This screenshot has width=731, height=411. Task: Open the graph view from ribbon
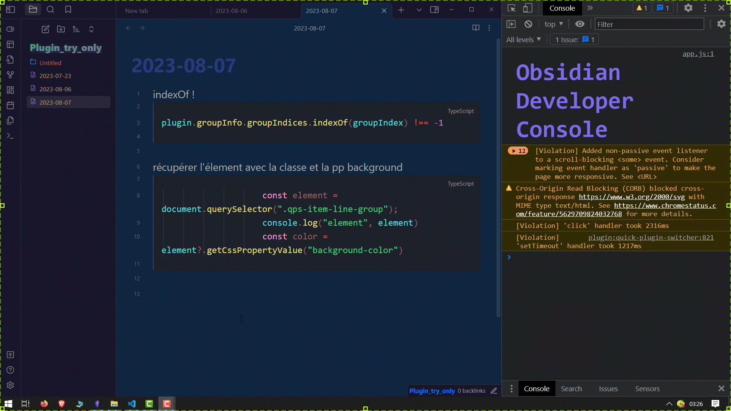click(10, 75)
